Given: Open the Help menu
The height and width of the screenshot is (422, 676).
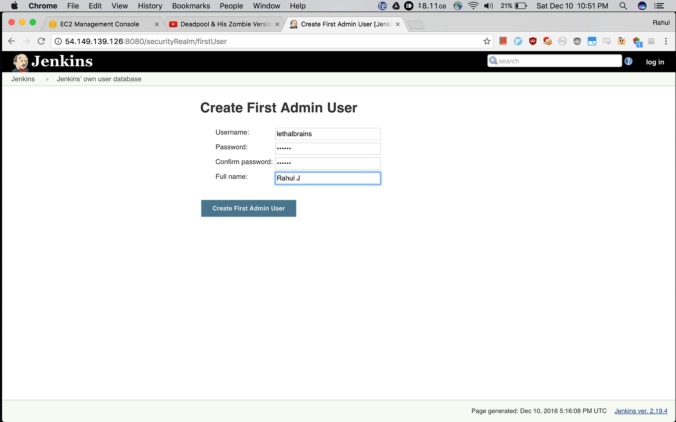Looking at the screenshot, I should (298, 6).
